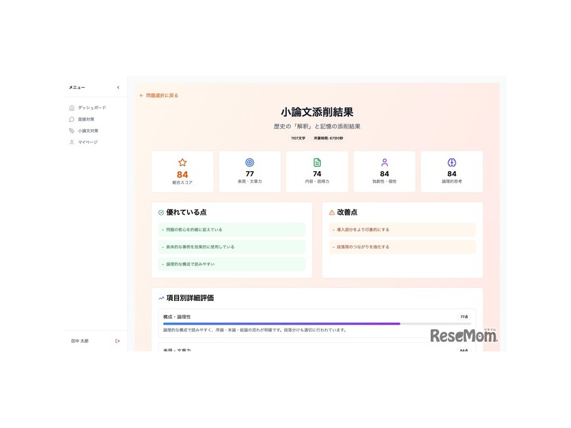Click strength item 論理的な構成で読みやすい
This screenshot has width=571, height=428.
click(232, 264)
